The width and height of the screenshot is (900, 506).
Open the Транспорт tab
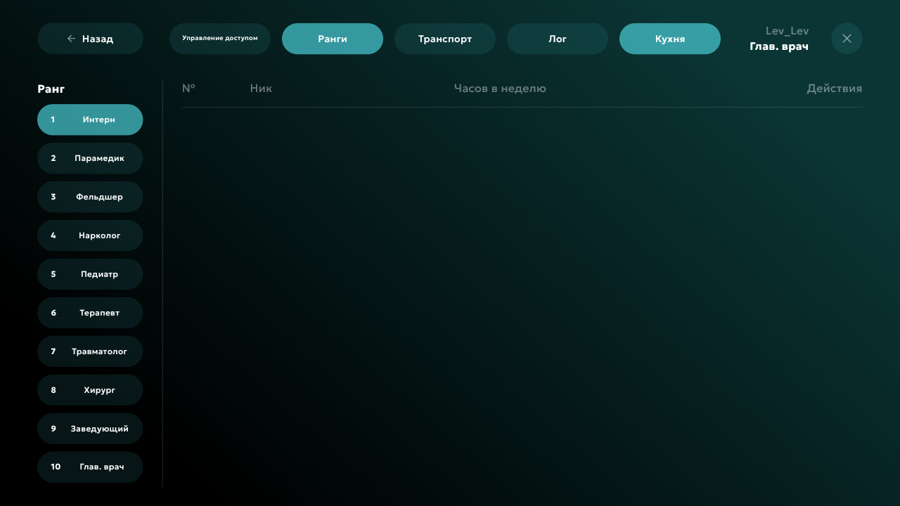[445, 39]
